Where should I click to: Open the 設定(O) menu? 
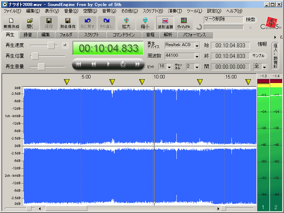click(214, 11)
